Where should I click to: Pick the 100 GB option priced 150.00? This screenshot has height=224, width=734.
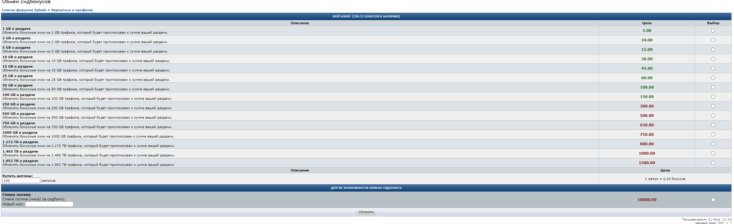coord(713,97)
